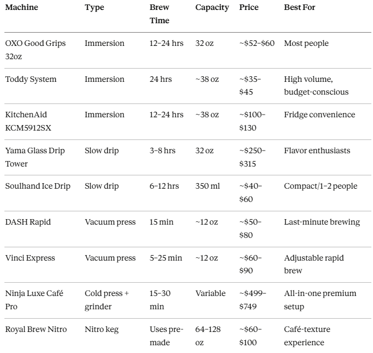Select the Ninja Luxe Café Pro cell
Image resolution: width=373 pixels, height=353 pixels.
[34, 300]
